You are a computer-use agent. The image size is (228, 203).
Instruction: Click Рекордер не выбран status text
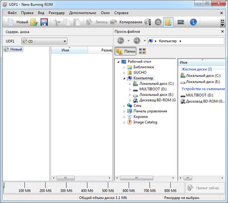pos(182,198)
